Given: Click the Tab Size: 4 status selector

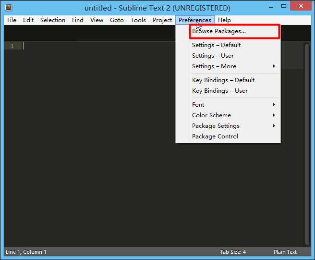Looking at the screenshot, I should point(233,252).
